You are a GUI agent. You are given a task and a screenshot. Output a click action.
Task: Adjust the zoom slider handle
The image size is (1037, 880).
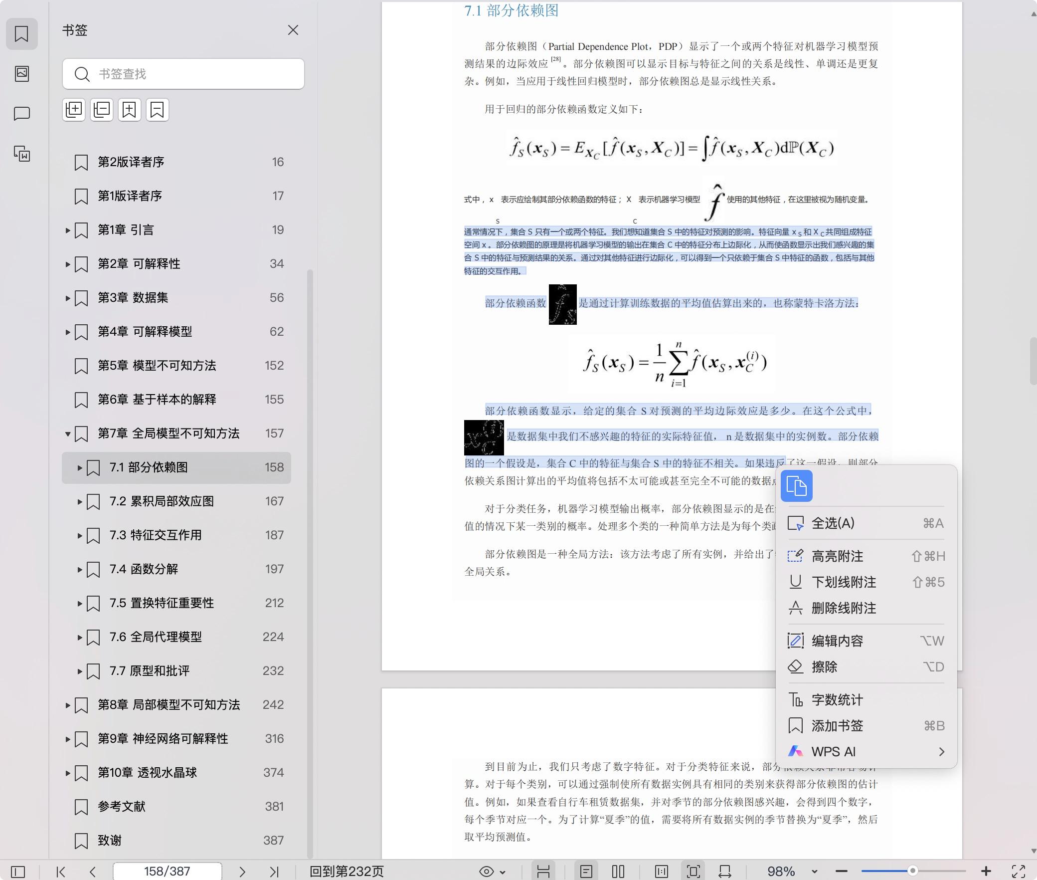912,871
